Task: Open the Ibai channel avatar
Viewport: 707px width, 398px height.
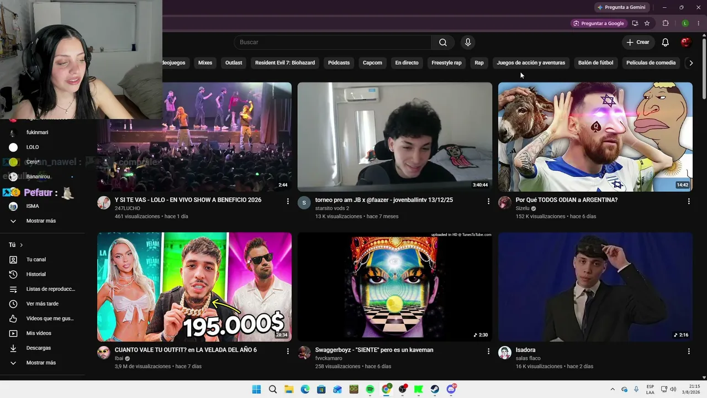Action: (x=104, y=353)
